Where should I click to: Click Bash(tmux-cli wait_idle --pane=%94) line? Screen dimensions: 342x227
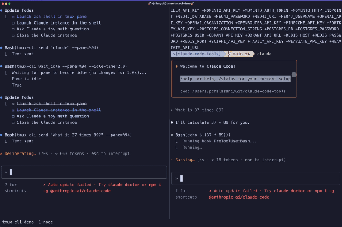point(66,66)
